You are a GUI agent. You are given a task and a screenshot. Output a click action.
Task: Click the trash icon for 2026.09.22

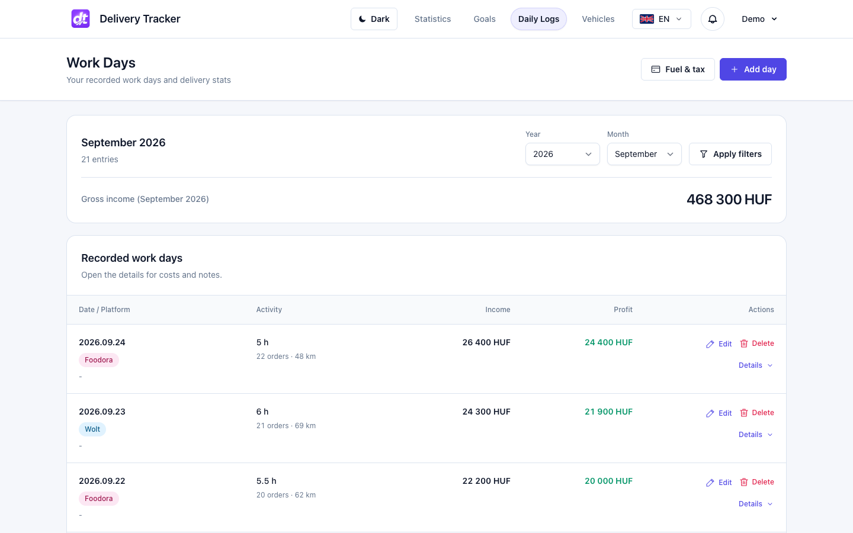point(744,482)
